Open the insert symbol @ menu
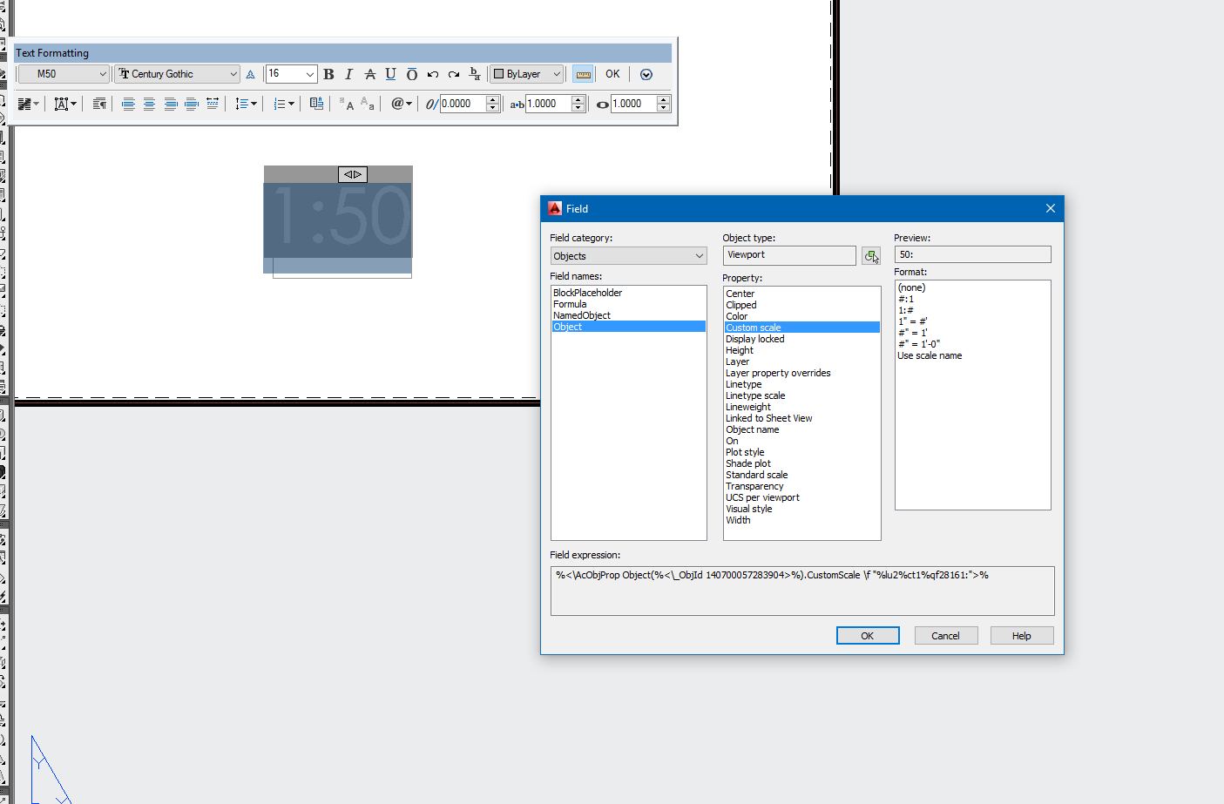This screenshot has width=1224, height=804. tap(401, 104)
